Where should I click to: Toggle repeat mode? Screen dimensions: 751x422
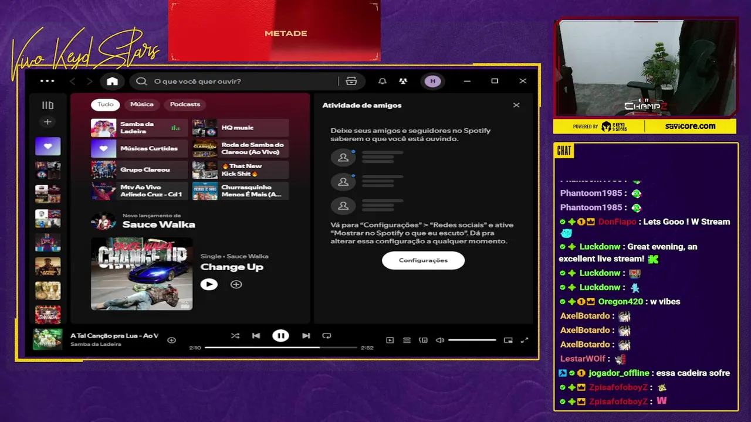(327, 336)
